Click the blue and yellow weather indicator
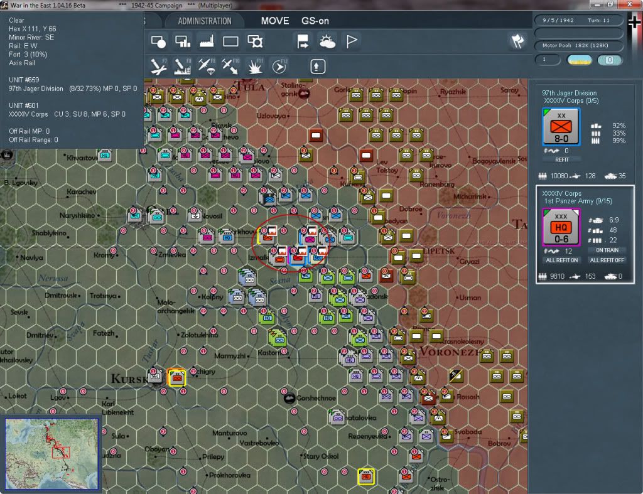Image resolution: width=643 pixels, height=494 pixels. tap(579, 60)
